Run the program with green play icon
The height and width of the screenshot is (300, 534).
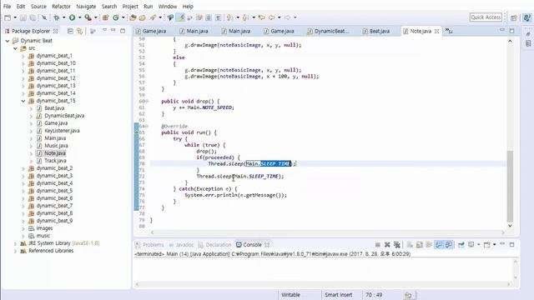pyautogui.click(x=73, y=17)
